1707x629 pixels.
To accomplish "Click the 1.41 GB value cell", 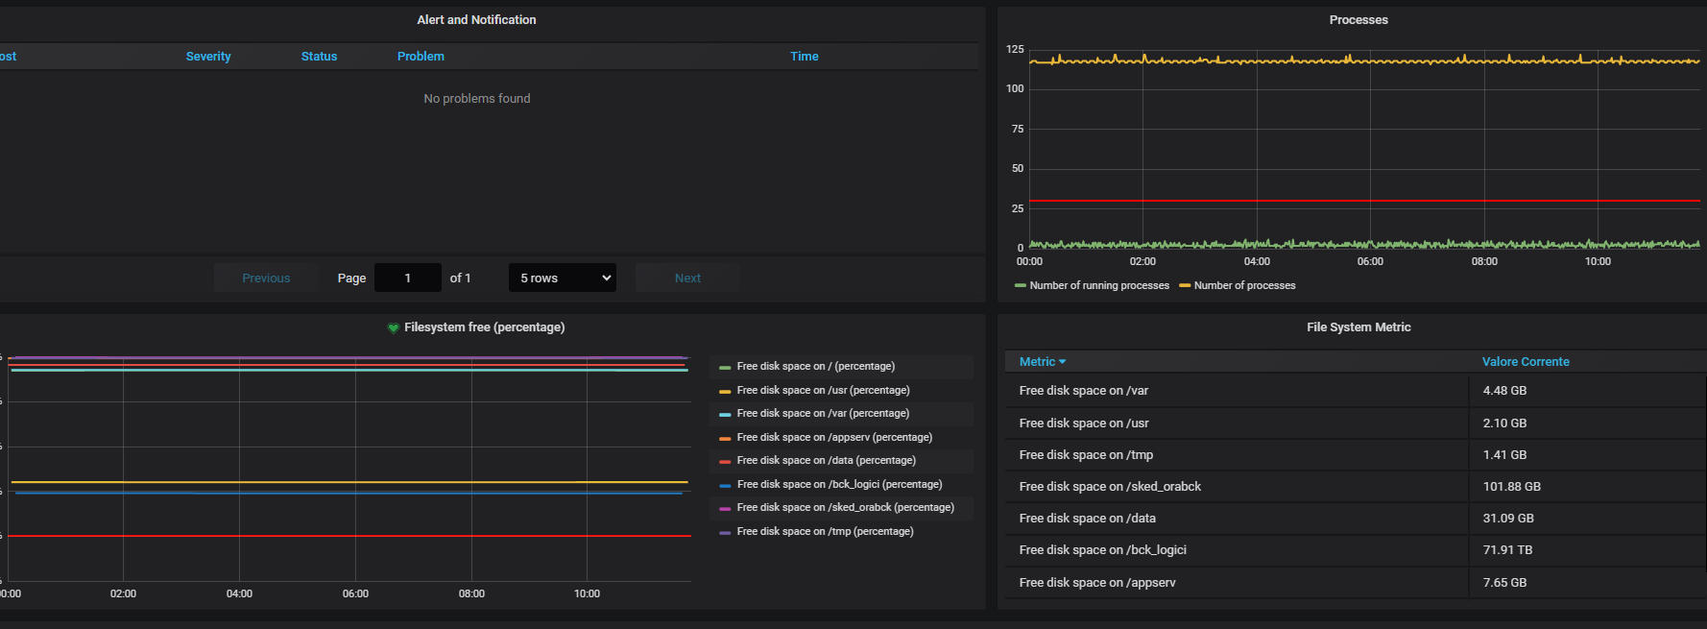I will (1587, 455).
